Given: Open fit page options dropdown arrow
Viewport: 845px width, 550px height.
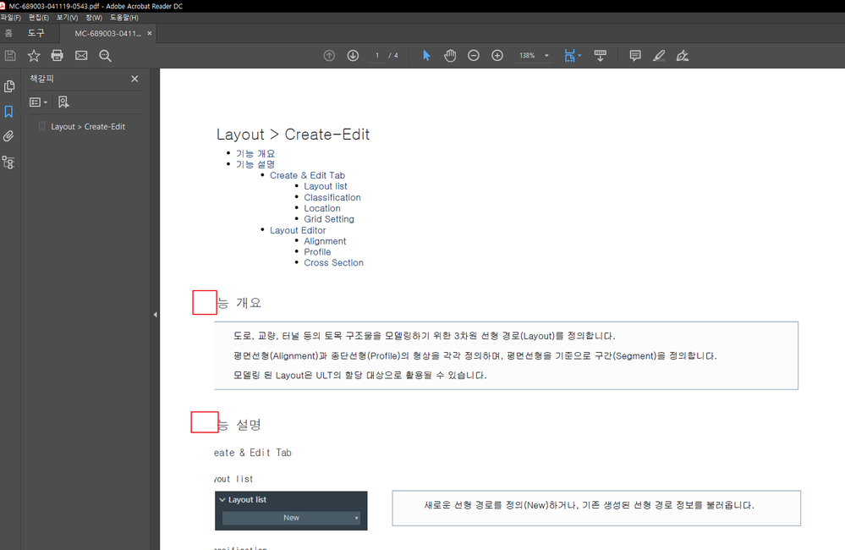Looking at the screenshot, I should (580, 56).
